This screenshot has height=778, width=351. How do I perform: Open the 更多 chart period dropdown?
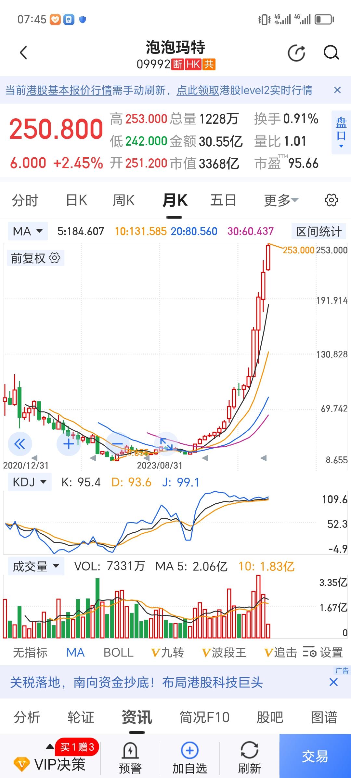pos(281,200)
